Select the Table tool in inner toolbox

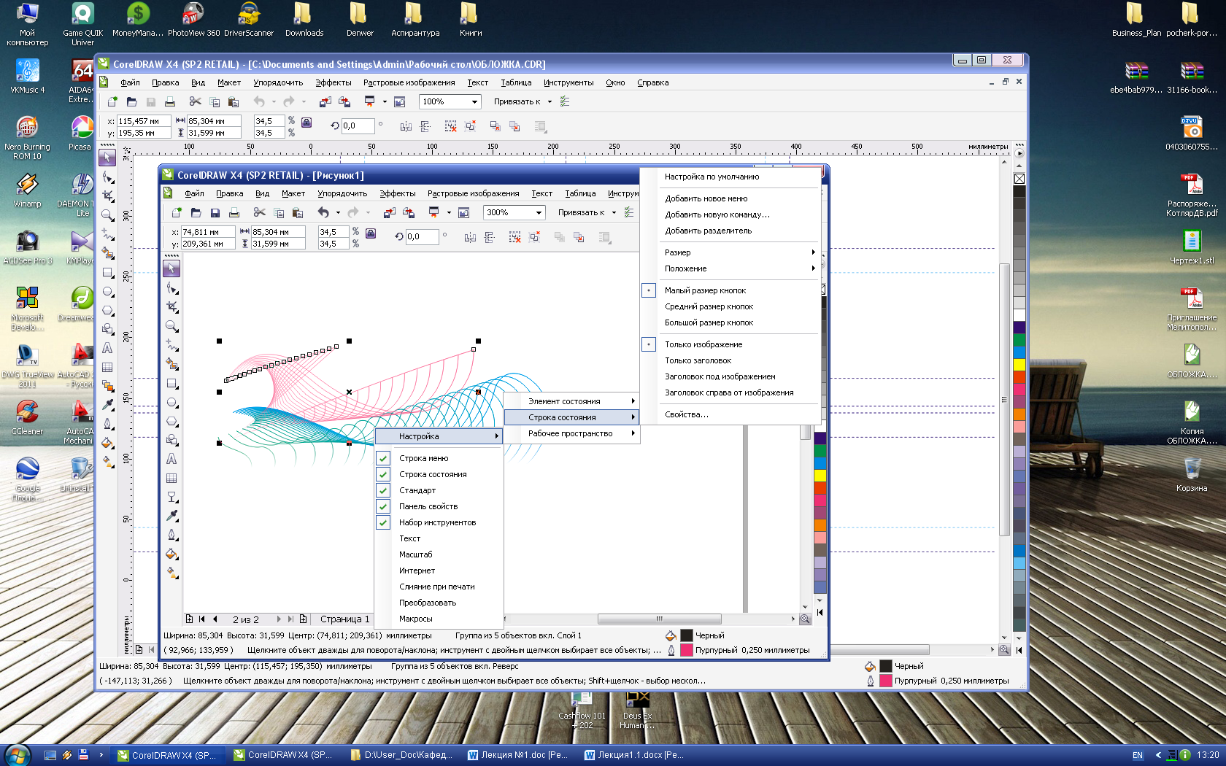coord(171,478)
